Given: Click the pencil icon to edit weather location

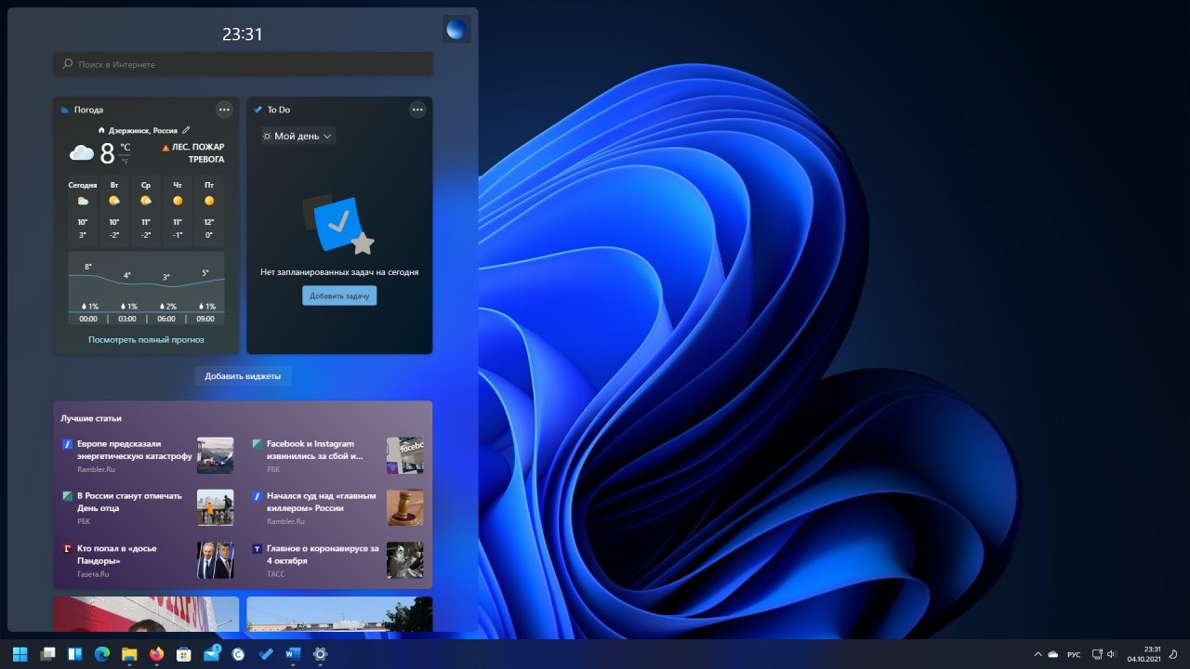Looking at the screenshot, I should tap(186, 131).
